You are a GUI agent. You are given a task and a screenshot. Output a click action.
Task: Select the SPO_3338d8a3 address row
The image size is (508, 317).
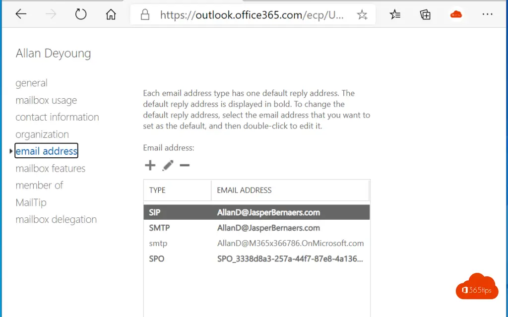point(256,258)
